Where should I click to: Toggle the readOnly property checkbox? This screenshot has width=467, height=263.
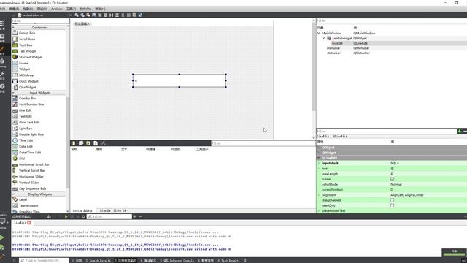pyautogui.click(x=393, y=205)
